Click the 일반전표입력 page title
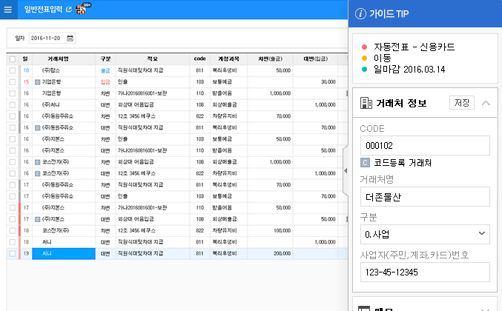Image resolution: width=502 pixels, height=311 pixels. [43, 10]
